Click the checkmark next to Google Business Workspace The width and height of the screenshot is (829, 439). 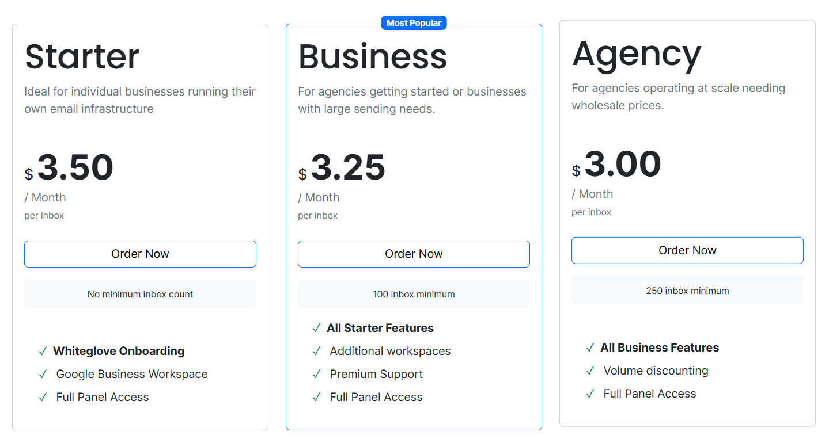point(43,374)
